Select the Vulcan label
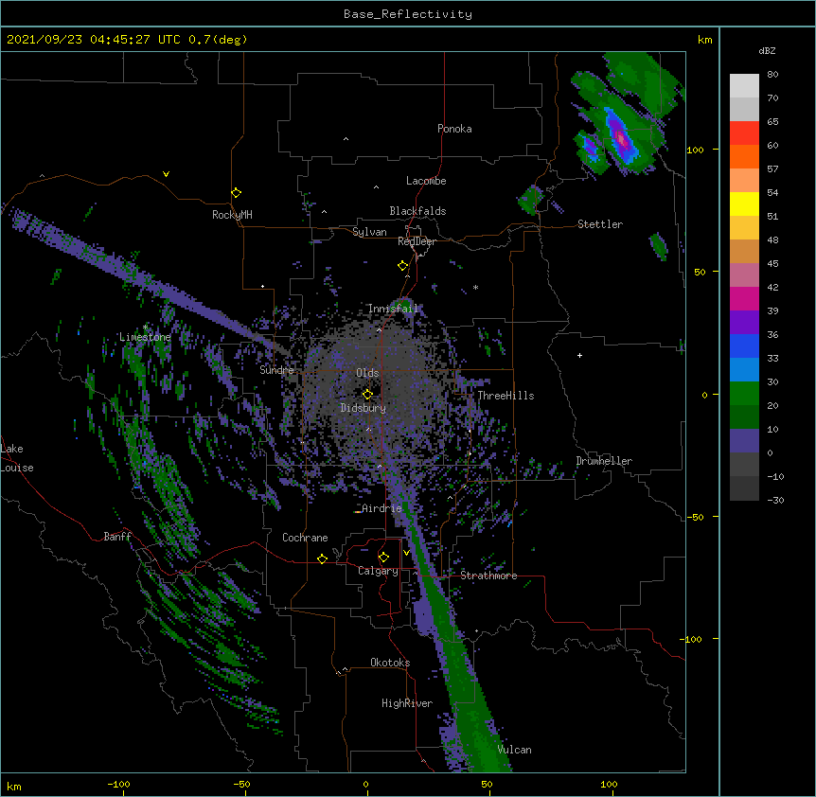Viewport: 816px width, 797px height. pyautogui.click(x=514, y=750)
